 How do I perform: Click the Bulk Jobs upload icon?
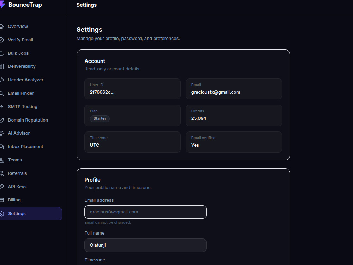pos(1,53)
